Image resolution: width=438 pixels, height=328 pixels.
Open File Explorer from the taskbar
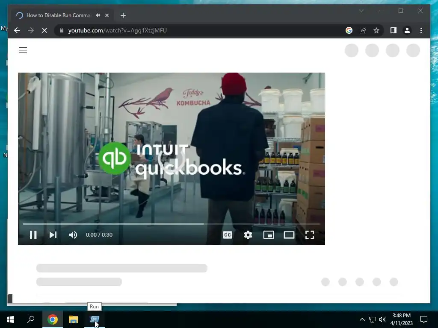pyautogui.click(x=74, y=319)
